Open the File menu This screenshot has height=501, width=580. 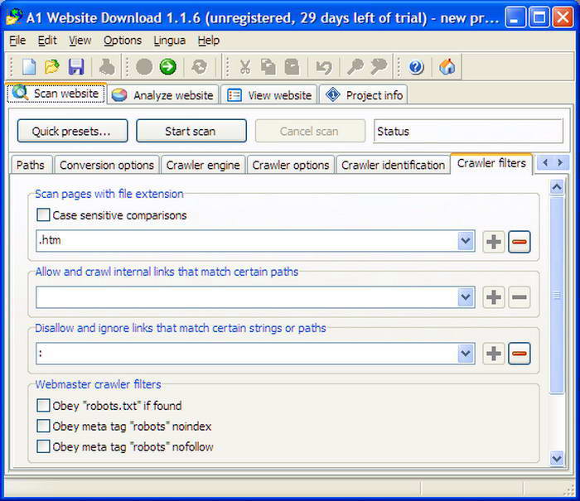point(17,41)
